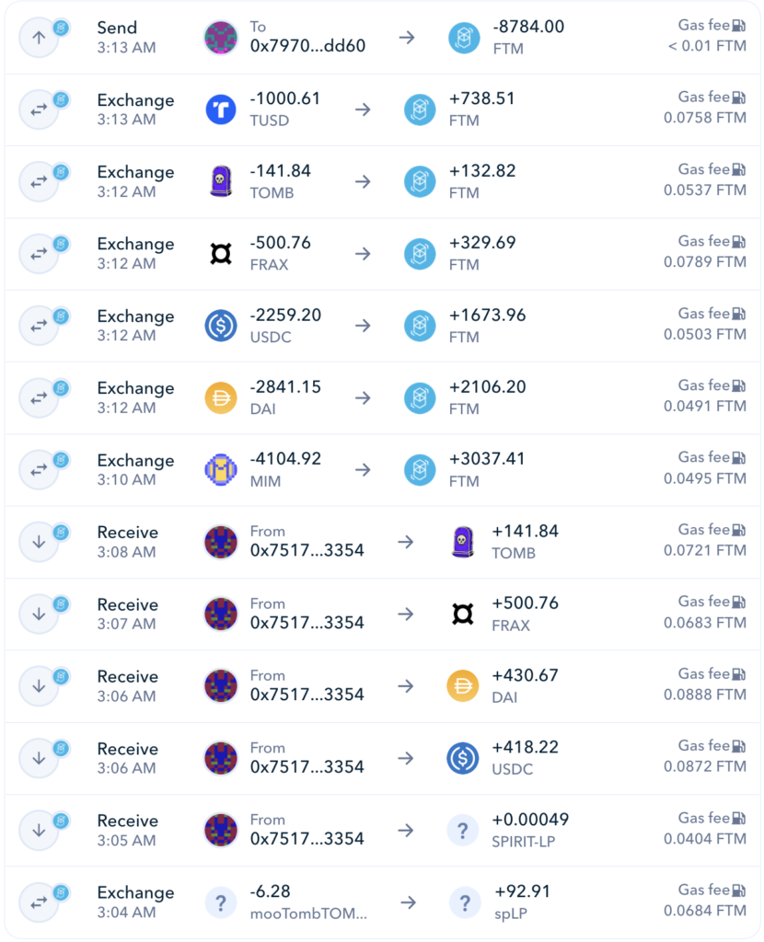This screenshot has height=942, width=764.
Task: Click the FRAX token icon
Action: pyautogui.click(x=220, y=253)
